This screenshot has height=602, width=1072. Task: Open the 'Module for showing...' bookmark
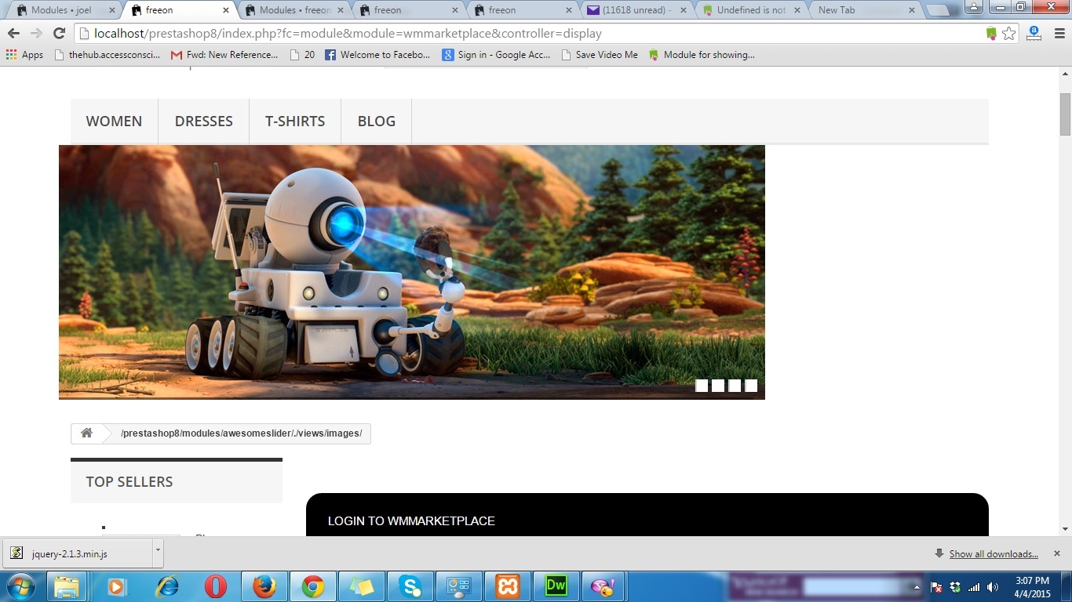(702, 55)
